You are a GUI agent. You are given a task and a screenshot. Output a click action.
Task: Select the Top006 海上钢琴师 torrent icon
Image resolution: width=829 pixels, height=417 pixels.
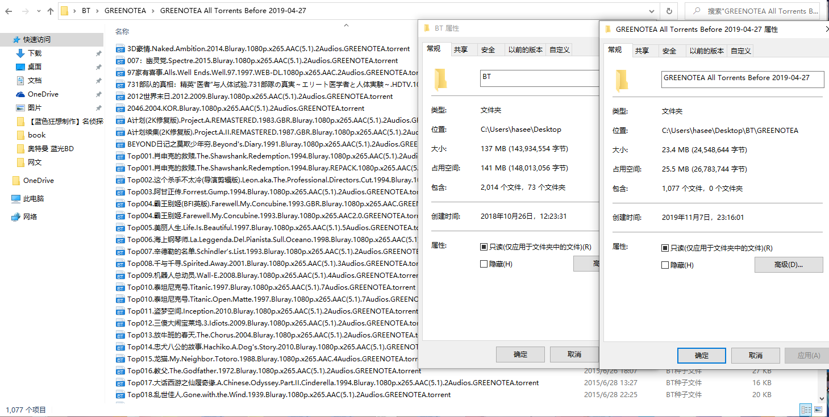(120, 240)
